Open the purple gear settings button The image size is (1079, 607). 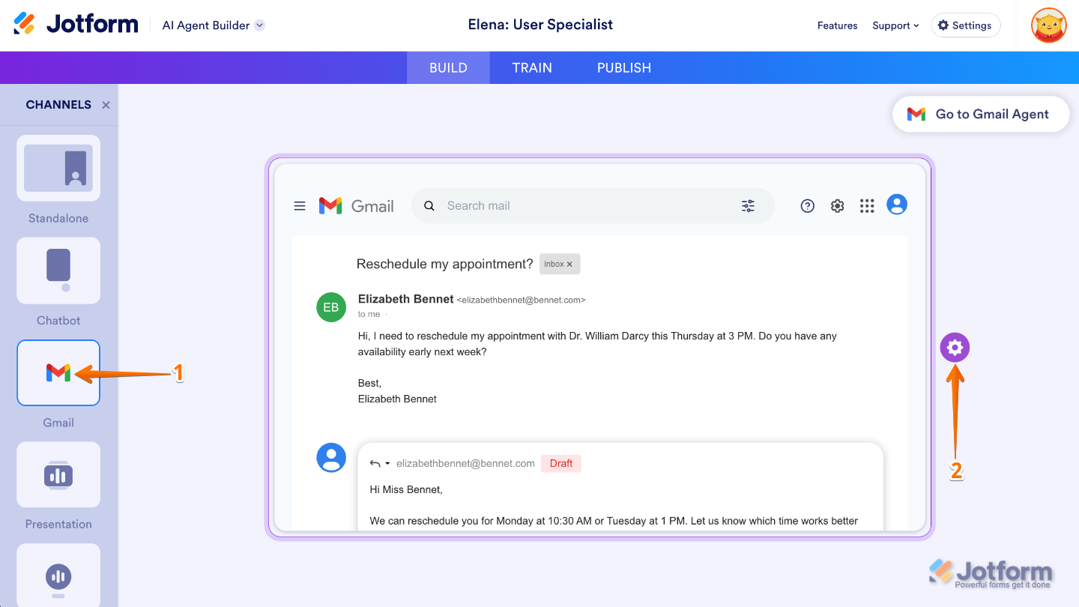[x=955, y=348]
